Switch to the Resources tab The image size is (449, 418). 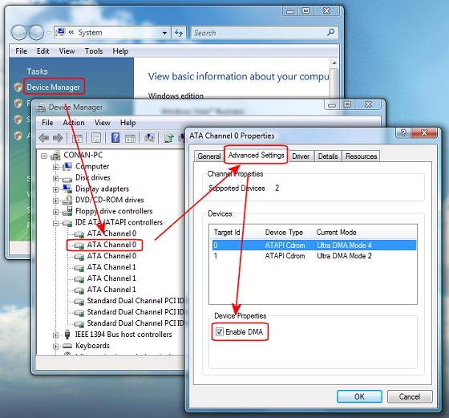(x=361, y=156)
